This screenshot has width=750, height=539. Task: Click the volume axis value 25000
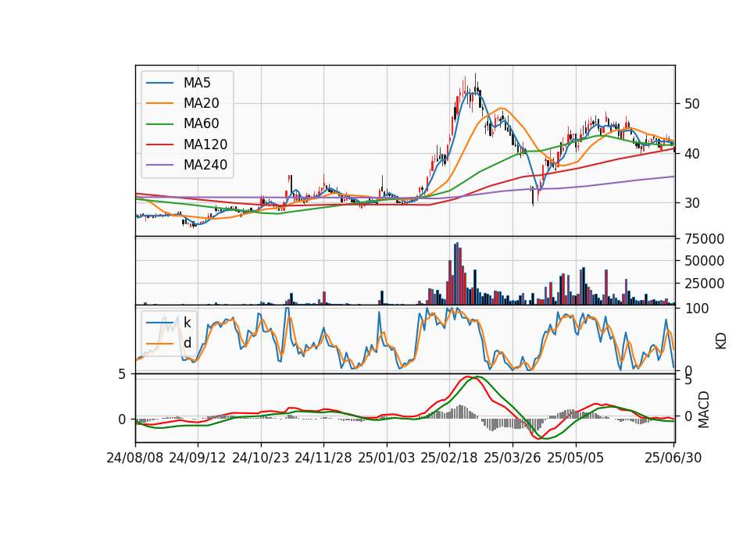tap(704, 284)
